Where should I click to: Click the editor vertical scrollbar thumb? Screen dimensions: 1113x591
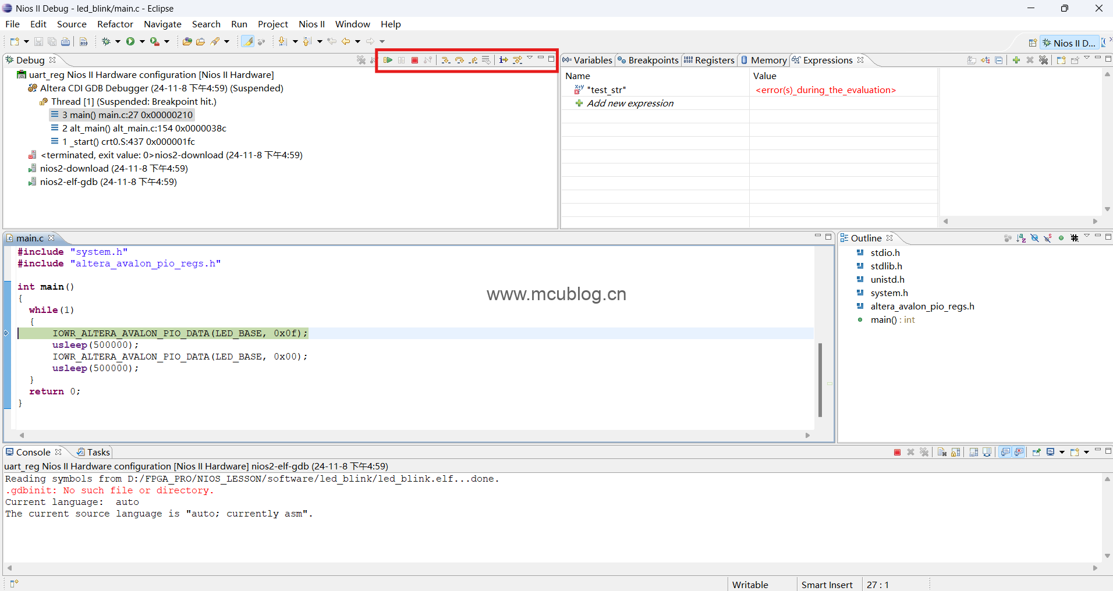[x=820, y=380]
